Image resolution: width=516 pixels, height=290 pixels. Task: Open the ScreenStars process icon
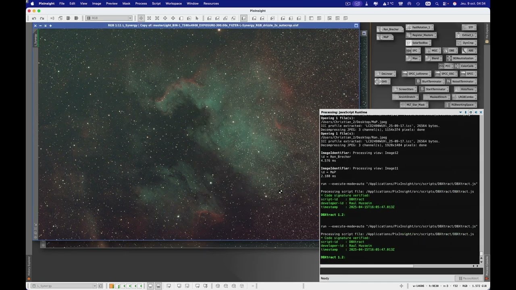[404, 89]
